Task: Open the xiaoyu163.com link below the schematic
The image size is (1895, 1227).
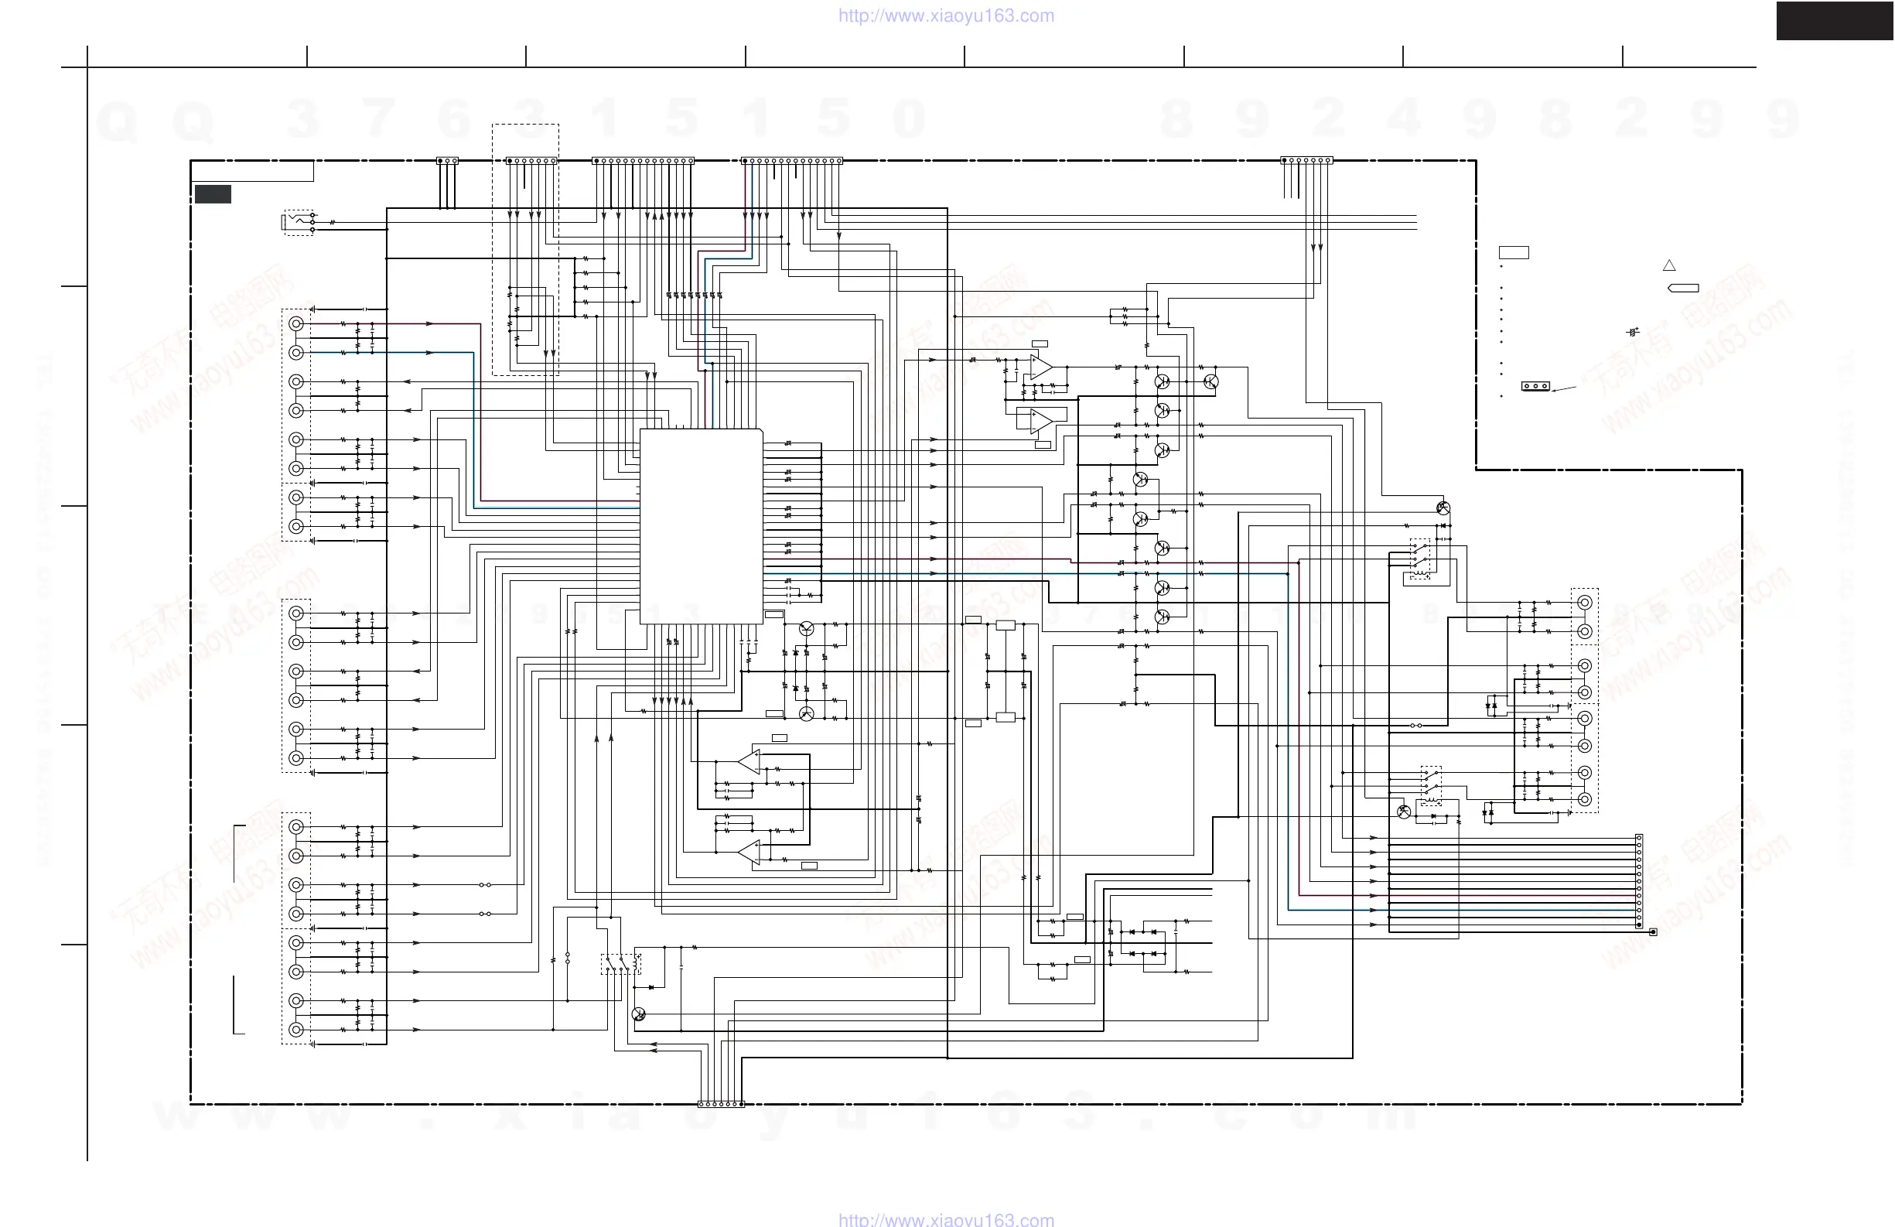Action: pos(946,1219)
